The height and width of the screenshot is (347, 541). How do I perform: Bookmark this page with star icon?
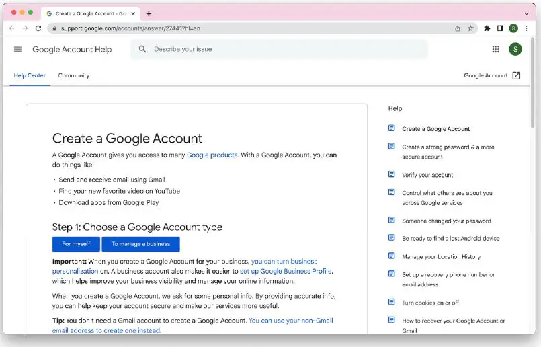point(470,28)
